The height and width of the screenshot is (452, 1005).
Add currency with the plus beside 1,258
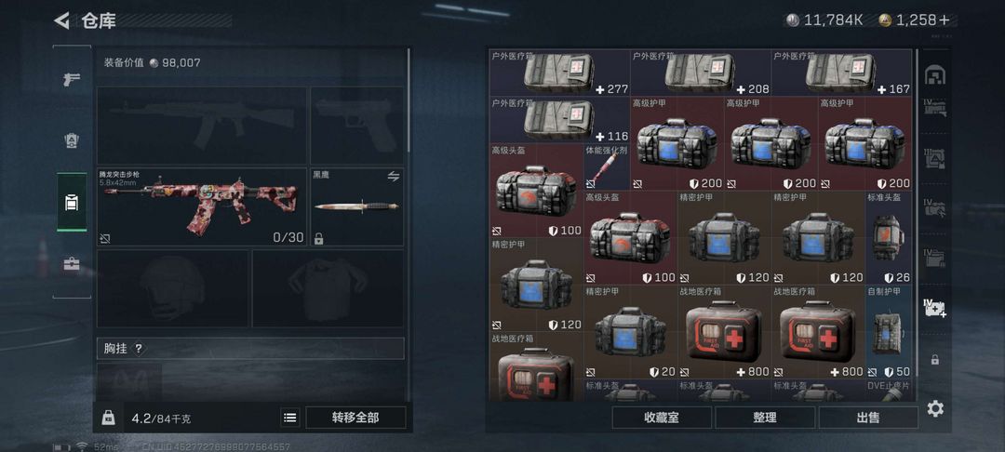(x=945, y=20)
